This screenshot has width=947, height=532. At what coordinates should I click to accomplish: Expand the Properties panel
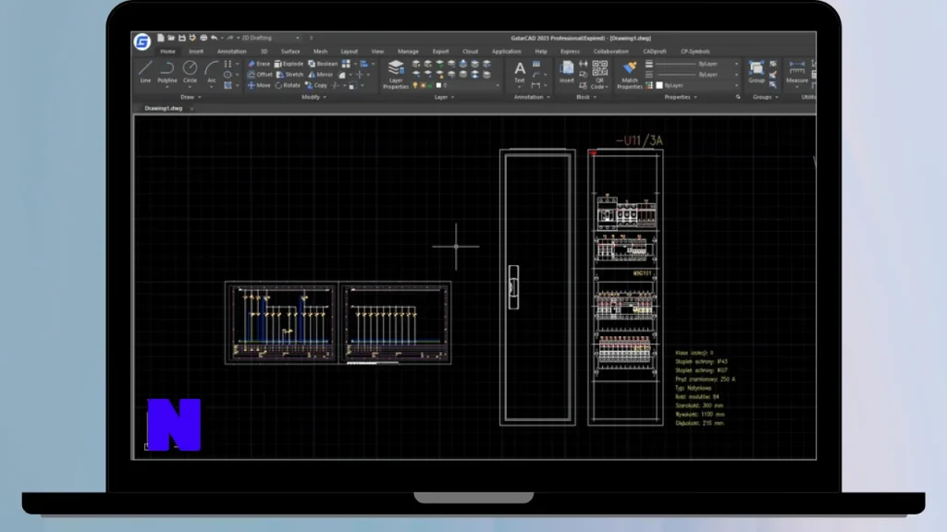point(681,97)
